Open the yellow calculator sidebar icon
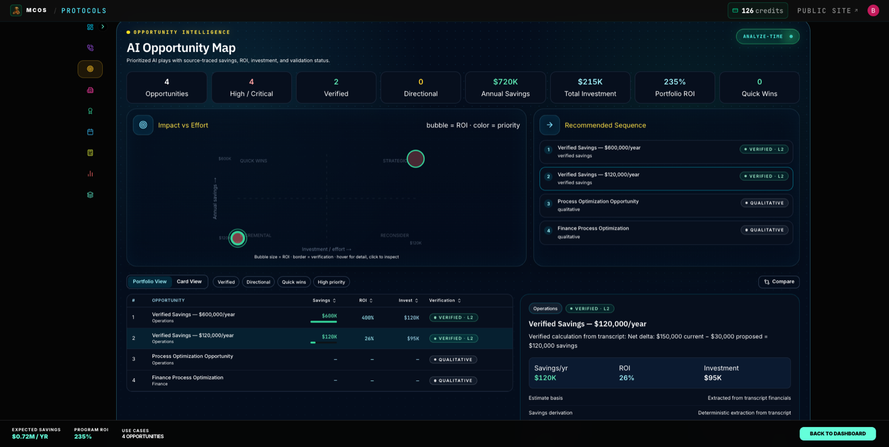Viewport: 889px width, 447px height. coord(90,153)
